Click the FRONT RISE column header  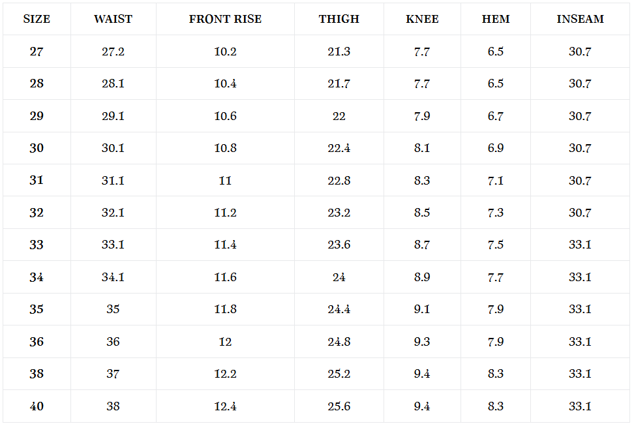click(x=225, y=19)
